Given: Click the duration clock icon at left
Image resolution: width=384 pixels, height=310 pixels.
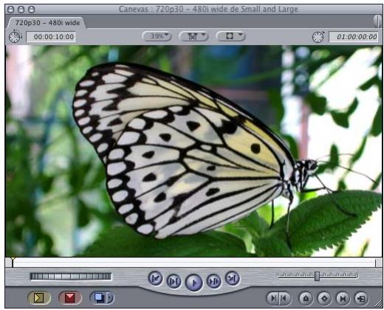Looking at the screenshot, I should pos(15,37).
